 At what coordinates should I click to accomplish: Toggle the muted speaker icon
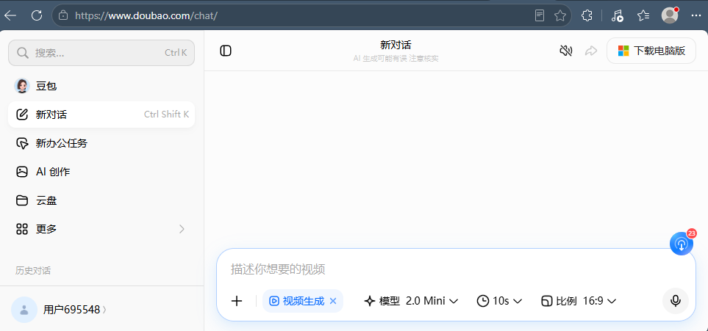[566, 51]
